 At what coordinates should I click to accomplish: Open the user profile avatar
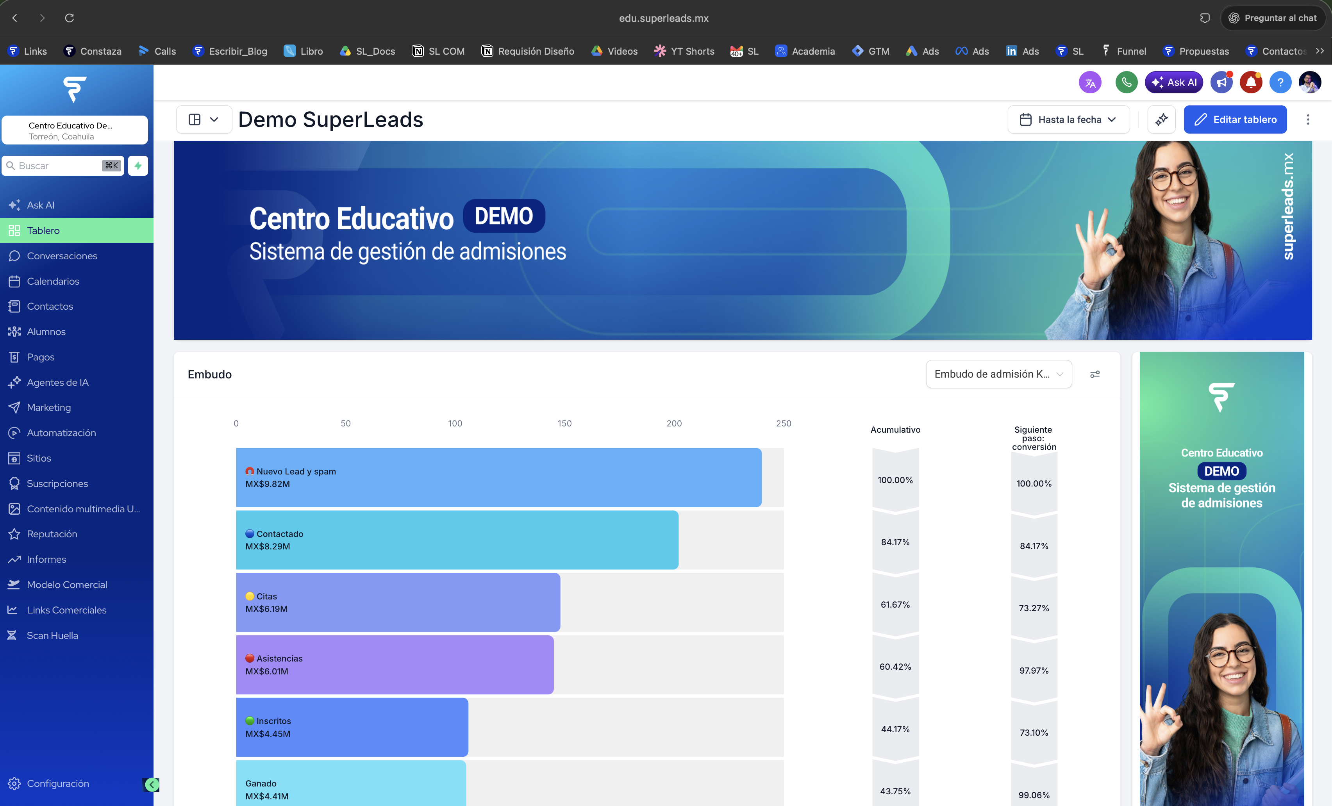(1310, 82)
